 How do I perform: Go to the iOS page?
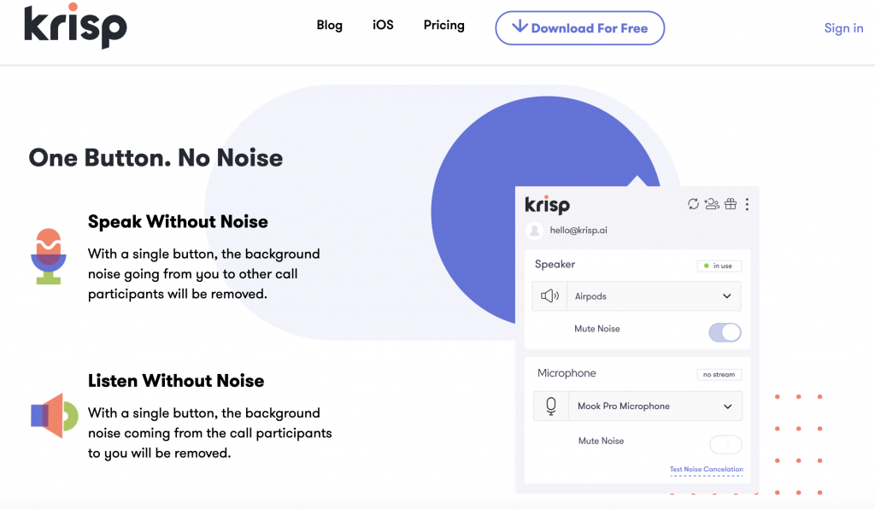(383, 25)
